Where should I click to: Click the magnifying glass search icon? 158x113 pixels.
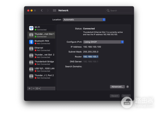point(108,11)
